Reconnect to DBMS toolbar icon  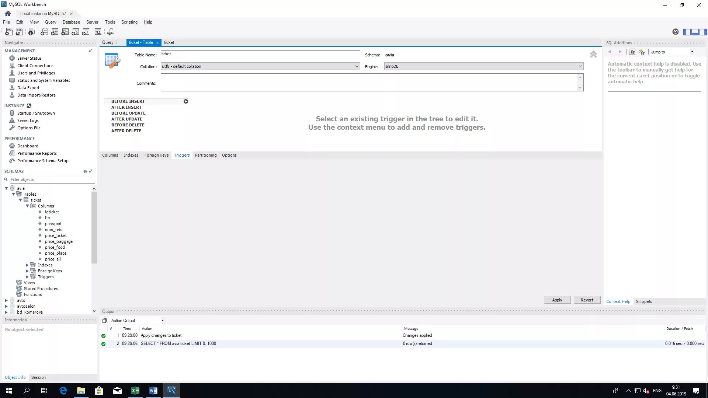[x=110, y=32]
